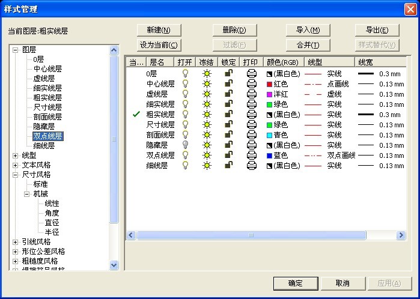Click the lock icon for 粗实线层
Screen dimensions: 420x299
228,115
